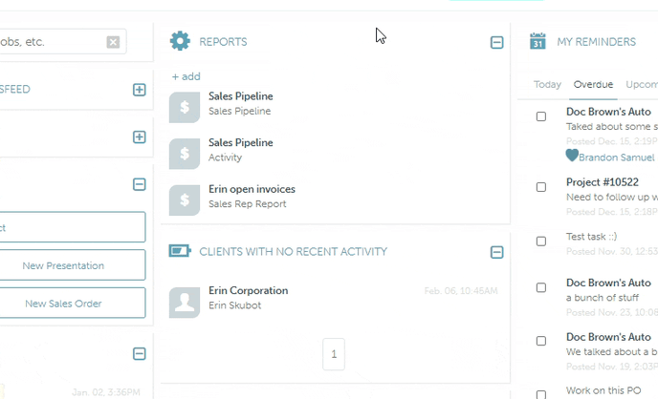
Task: Click the 'Feb. 06, 10:45AM' timestamp
Action: coord(461,290)
